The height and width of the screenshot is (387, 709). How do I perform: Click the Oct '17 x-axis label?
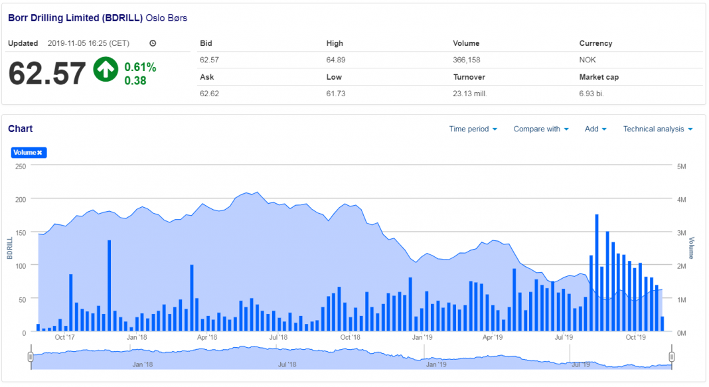pyautogui.click(x=64, y=337)
